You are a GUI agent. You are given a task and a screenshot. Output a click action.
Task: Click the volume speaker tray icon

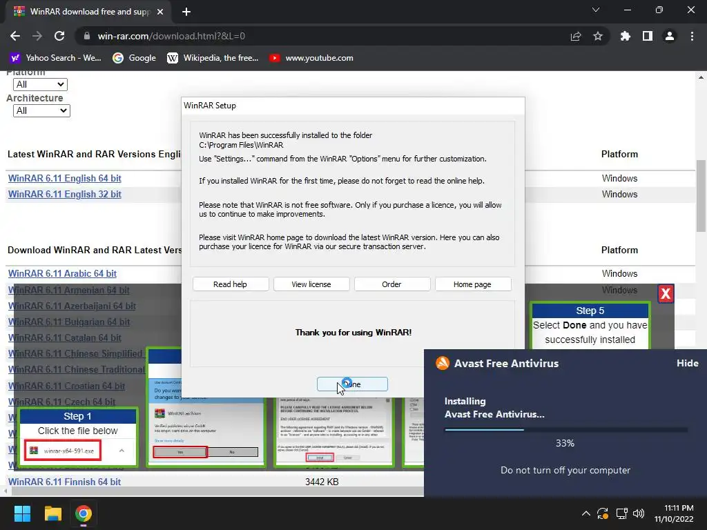[639, 513]
